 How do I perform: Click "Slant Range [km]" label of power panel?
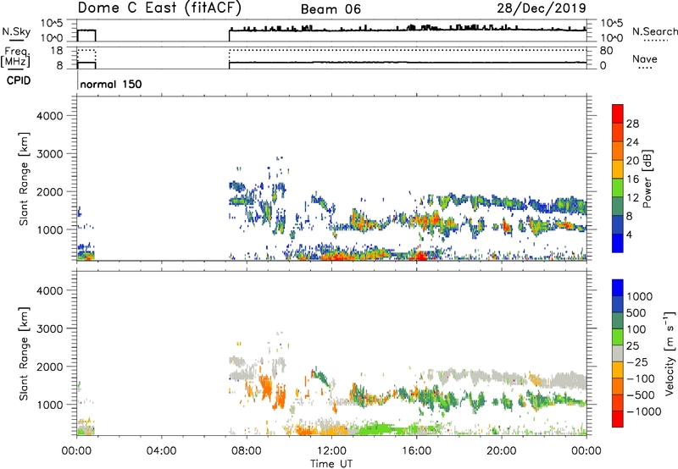24,179
